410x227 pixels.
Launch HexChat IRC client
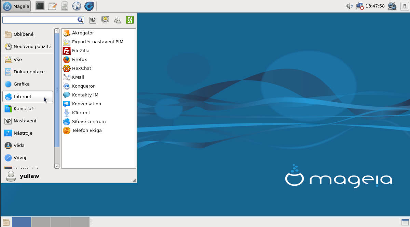[99, 68]
